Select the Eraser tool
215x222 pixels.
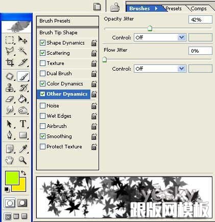pyautogui.click(x=10, y=99)
